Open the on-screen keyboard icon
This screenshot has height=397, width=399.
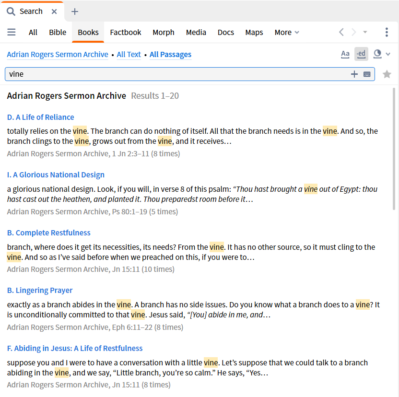(367, 74)
